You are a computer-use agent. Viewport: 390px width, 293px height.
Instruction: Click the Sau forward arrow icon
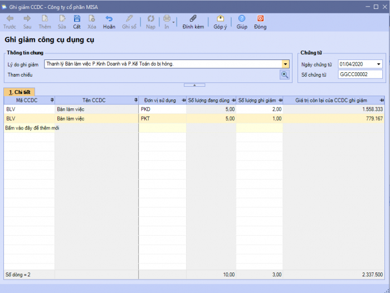click(27, 18)
